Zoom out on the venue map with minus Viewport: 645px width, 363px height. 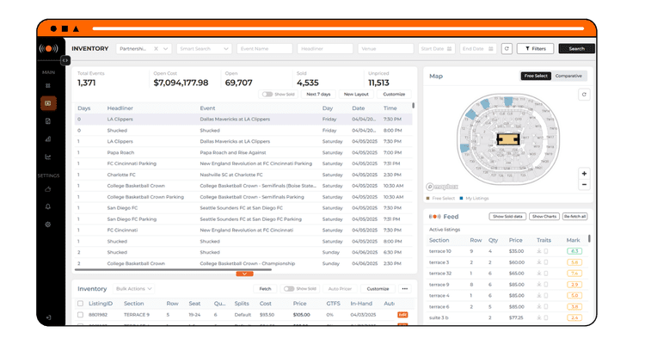584,184
